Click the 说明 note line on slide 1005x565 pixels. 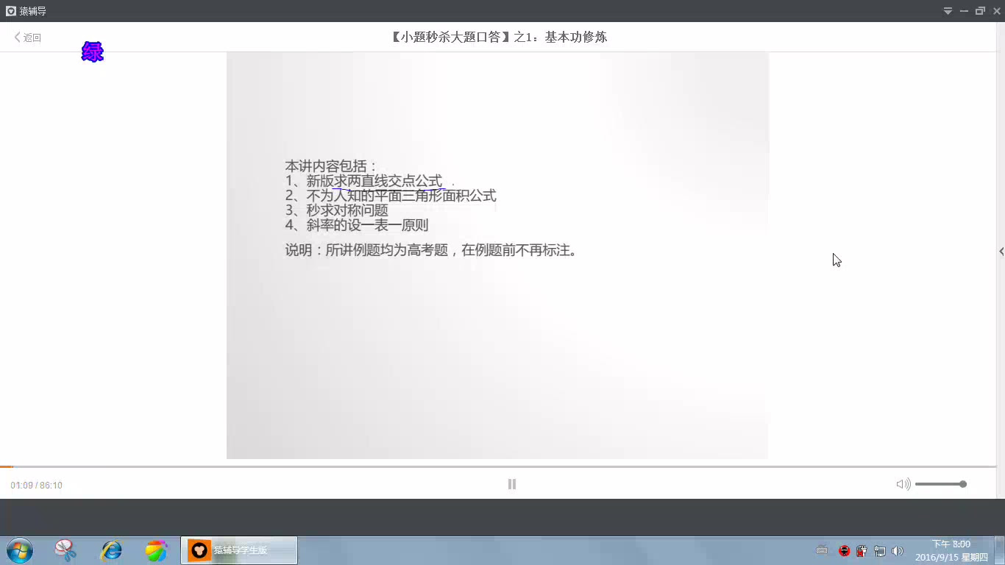[x=433, y=250]
